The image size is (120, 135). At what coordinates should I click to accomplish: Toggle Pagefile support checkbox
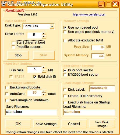point(13,47)
